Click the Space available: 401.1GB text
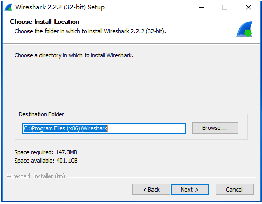Screen dimensions: 262x204 46,161
